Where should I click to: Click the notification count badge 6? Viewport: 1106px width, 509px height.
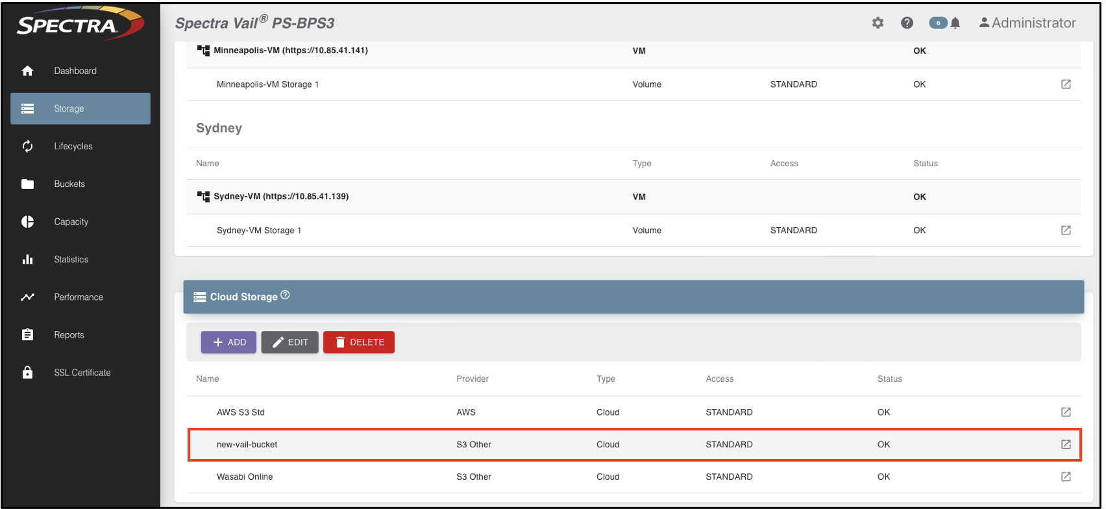coord(938,23)
